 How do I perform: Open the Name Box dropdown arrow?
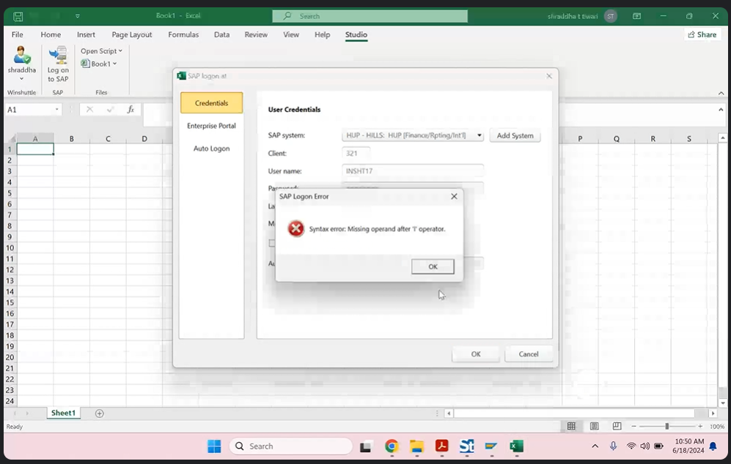tap(57, 110)
